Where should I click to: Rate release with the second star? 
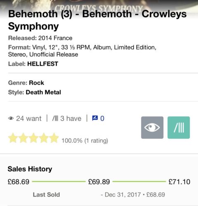pos(23,138)
